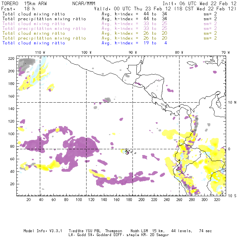Click 'Valid: 00 UTC Thu 23 Feb 12' text
Screen dimensions: 238x238
(132, 9)
